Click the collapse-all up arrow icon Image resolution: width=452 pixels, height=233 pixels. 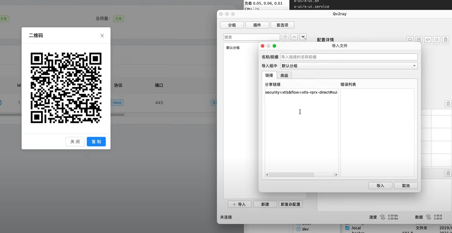(x=294, y=37)
